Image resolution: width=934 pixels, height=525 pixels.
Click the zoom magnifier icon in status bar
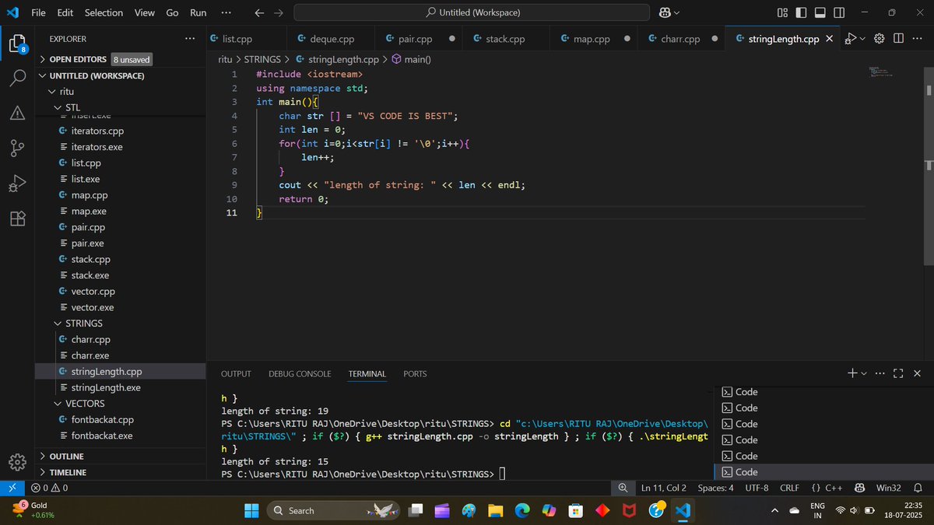tap(623, 488)
